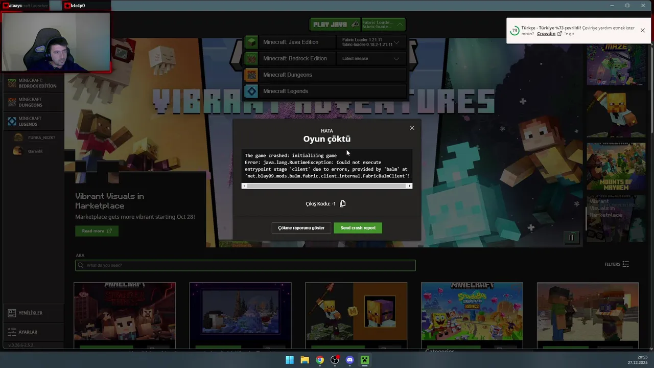Open File Explorer from the taskbar
Image resolution: width=654 pixels, height=368 pixels.
tap(305, 360)
